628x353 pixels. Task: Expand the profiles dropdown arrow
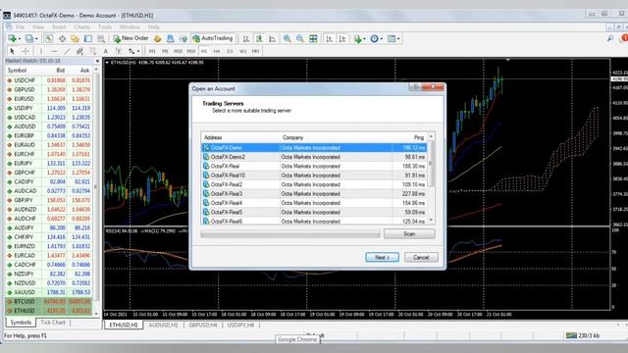click(x=36, y=39)
